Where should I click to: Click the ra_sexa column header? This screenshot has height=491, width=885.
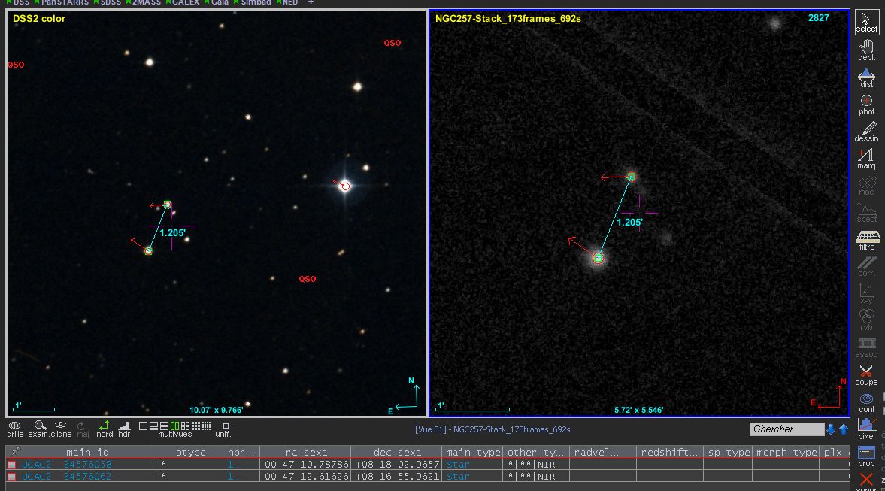(305, 452)
